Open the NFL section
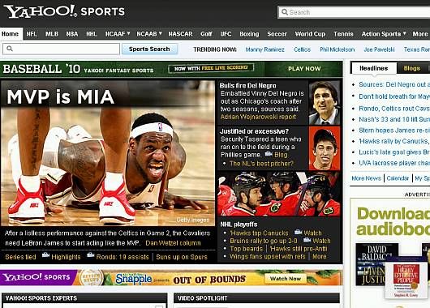 coord(32,34)
